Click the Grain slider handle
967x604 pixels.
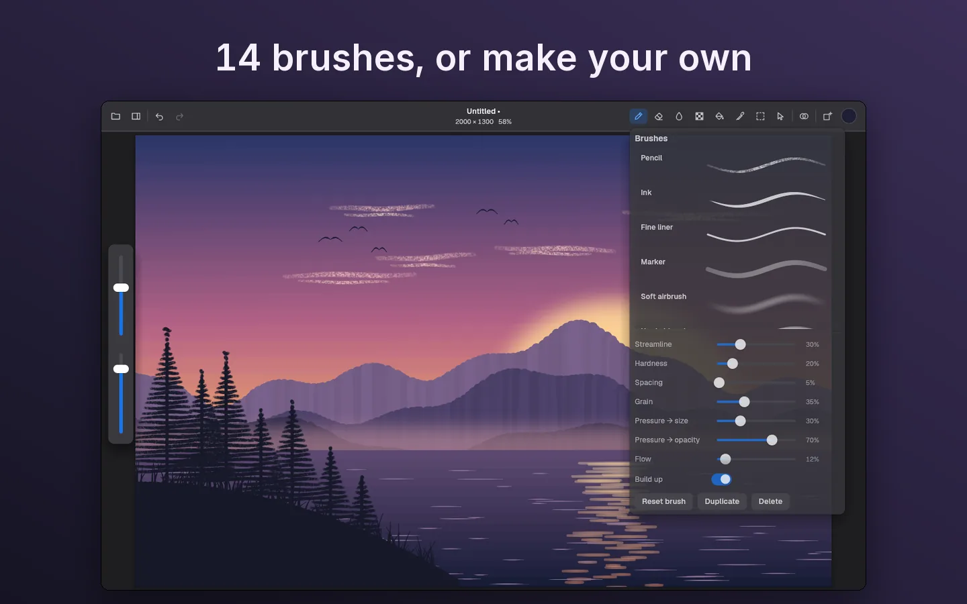(x=744, y=402)
